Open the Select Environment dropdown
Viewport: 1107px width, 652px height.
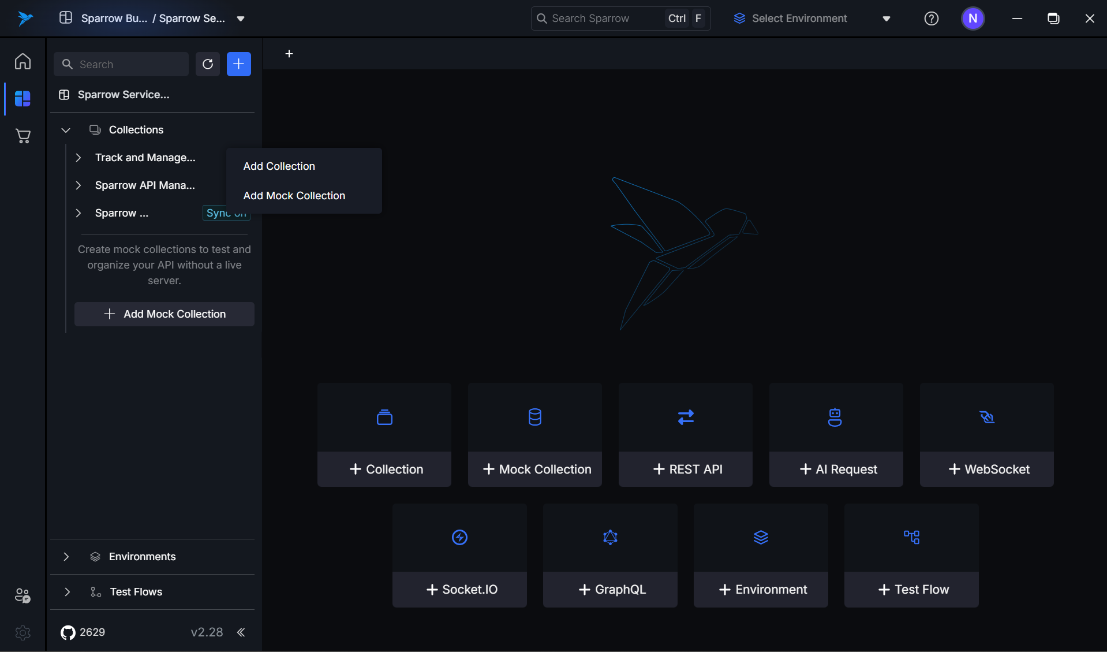point(812,18)
